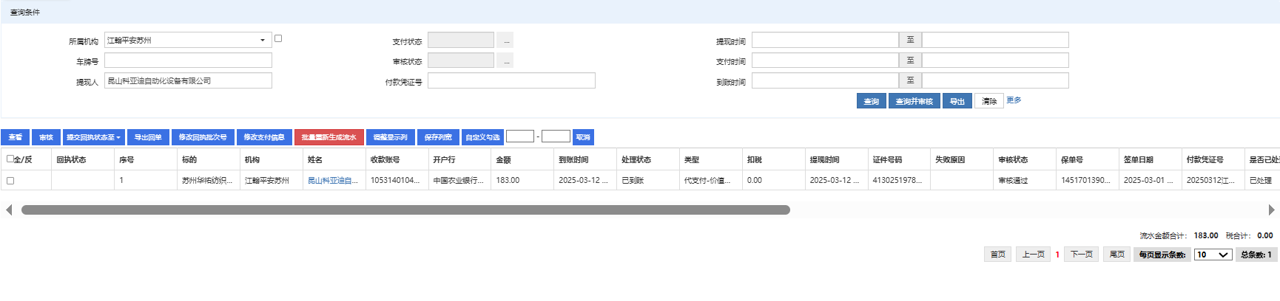Click the 183.00 amount cell in row 1
The image size is (1280, 301).
tap(522, 181)
